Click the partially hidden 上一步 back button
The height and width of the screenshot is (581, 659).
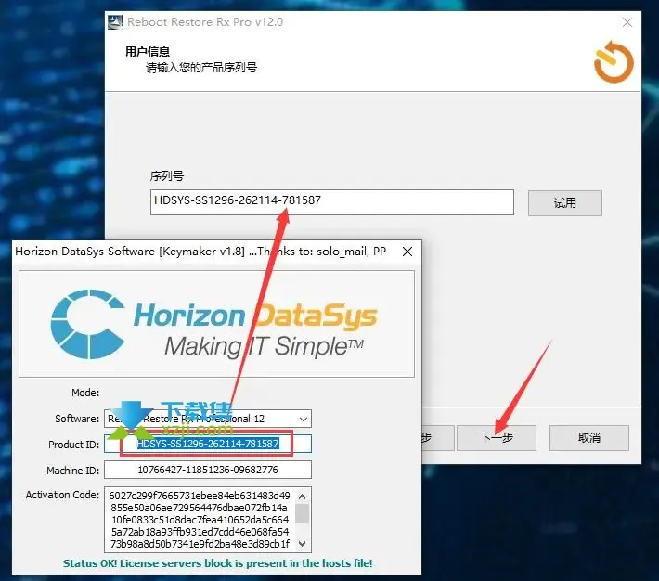coord(438,438)
